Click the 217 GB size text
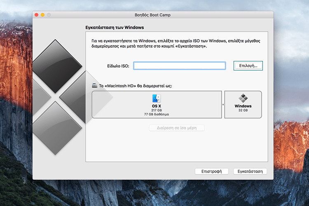Screen dimensions: 309x206 point(157,110)
